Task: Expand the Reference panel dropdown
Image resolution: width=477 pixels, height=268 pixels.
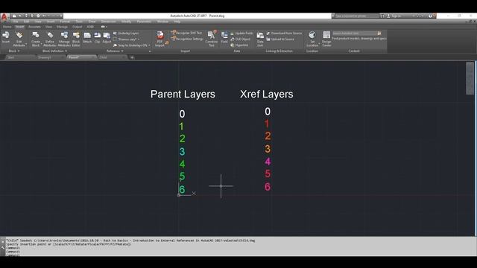Action: 115,51
